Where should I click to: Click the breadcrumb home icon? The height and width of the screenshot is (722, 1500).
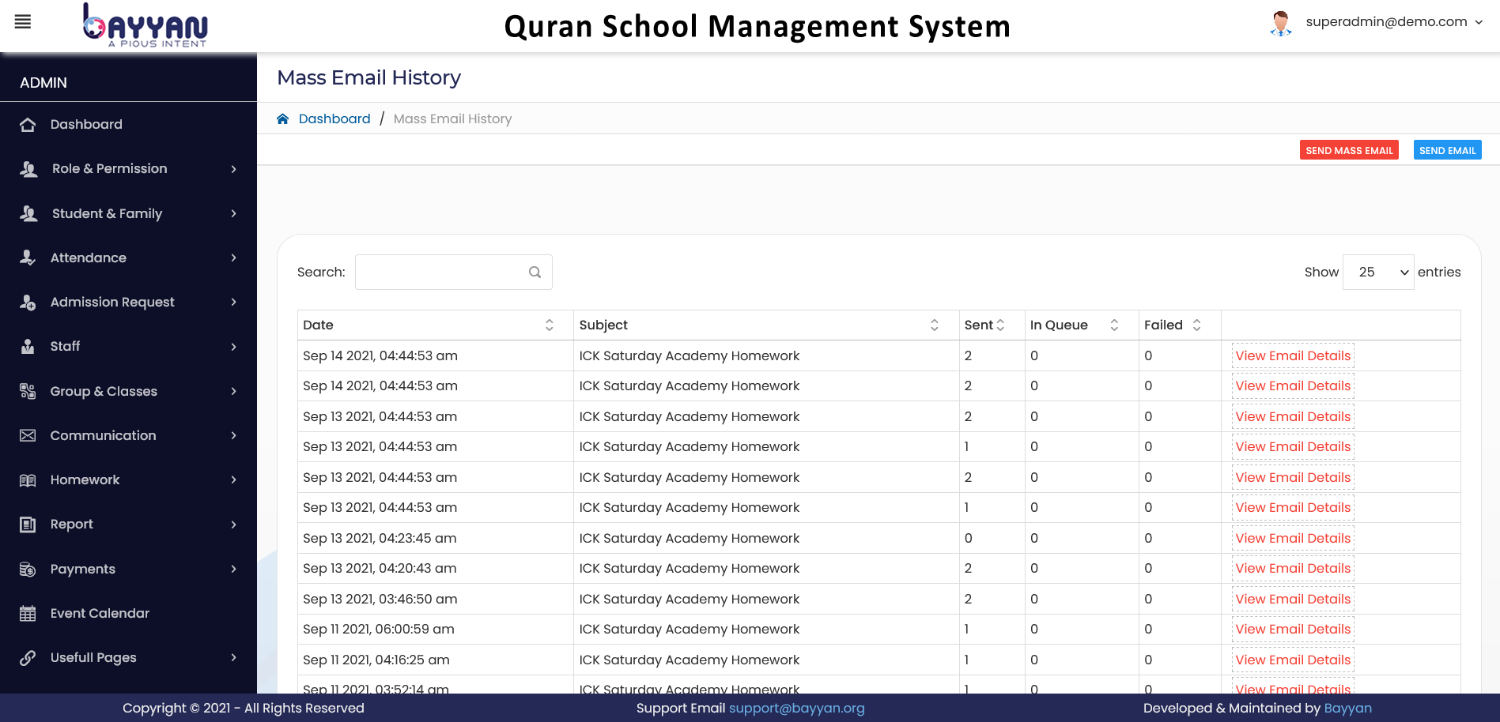(x=282, y=118)
